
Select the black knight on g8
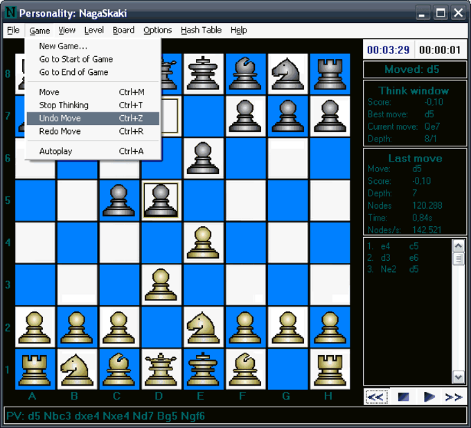pyautogui.click(x=287, y=74)
